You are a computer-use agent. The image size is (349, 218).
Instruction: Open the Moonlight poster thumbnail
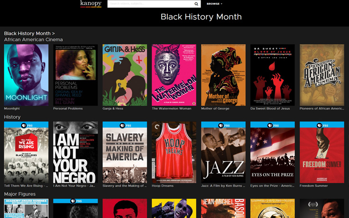pos(26,75)
